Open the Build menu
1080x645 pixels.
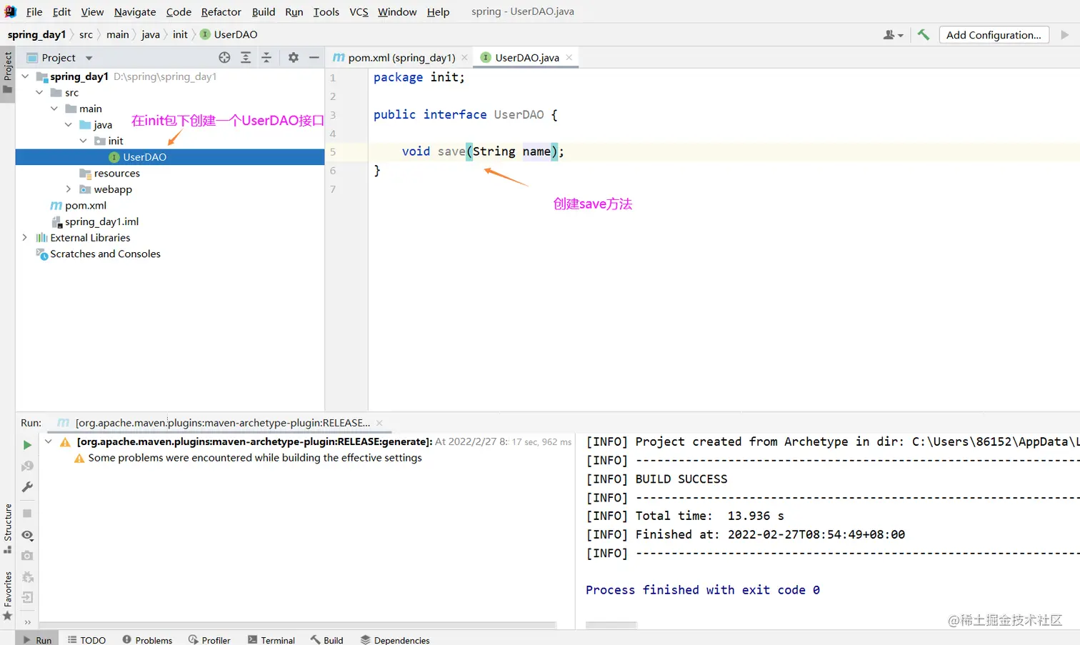pos(264,11)
